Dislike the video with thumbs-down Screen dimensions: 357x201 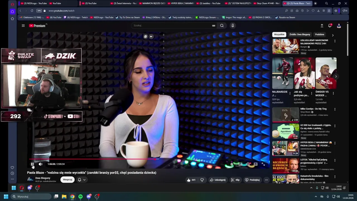(x=202, y=180)
